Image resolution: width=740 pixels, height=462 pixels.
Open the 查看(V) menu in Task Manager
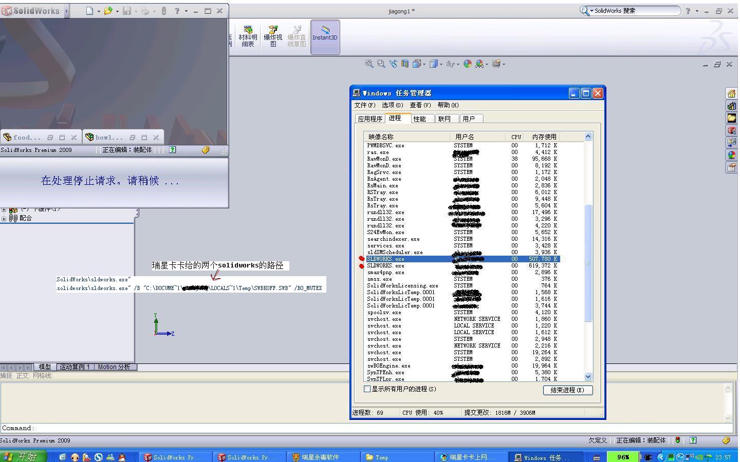420,105
